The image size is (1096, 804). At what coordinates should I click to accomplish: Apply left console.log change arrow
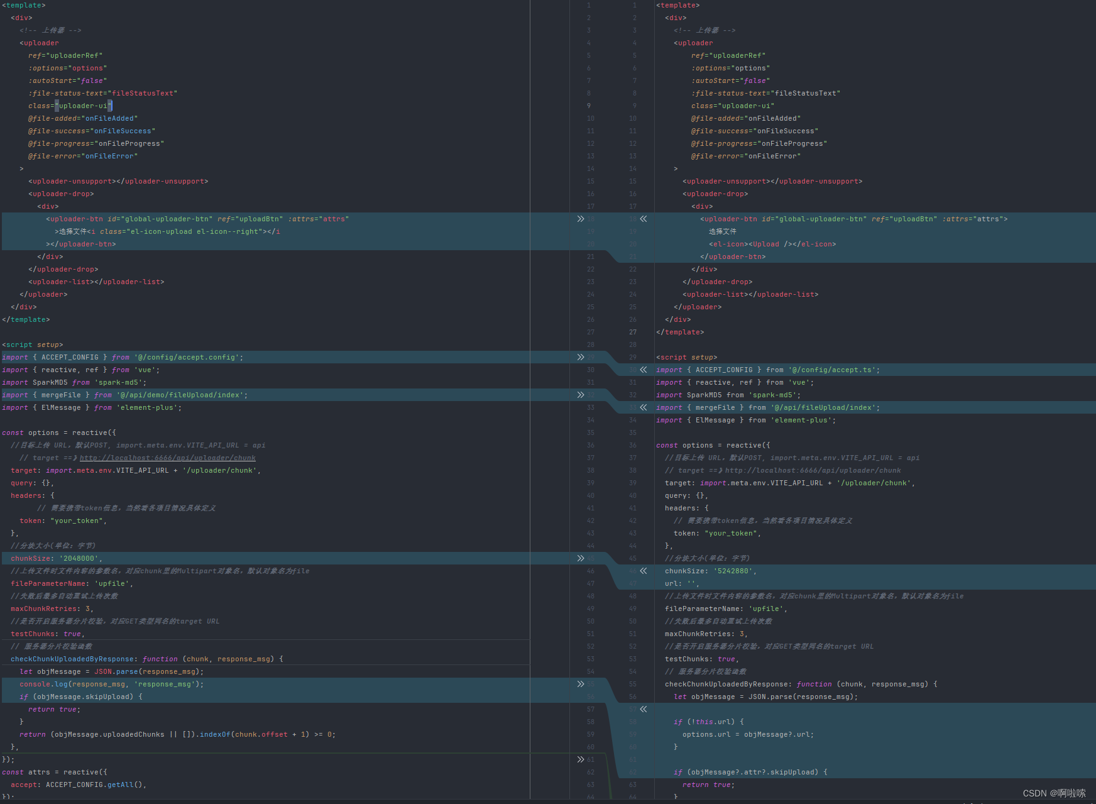point(581,684)
